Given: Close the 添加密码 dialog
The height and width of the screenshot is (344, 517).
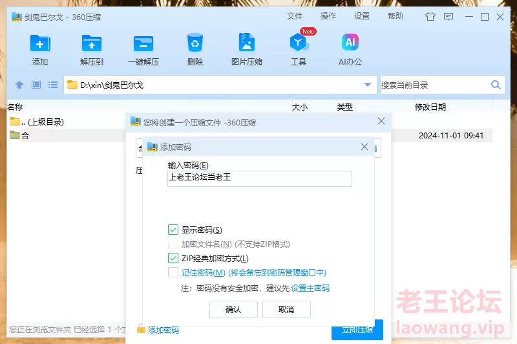Looking at the screenshot, I should pos(364,147).
